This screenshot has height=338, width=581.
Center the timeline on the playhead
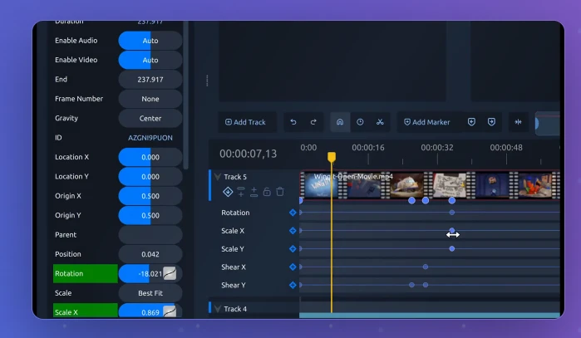click(518, 122)
